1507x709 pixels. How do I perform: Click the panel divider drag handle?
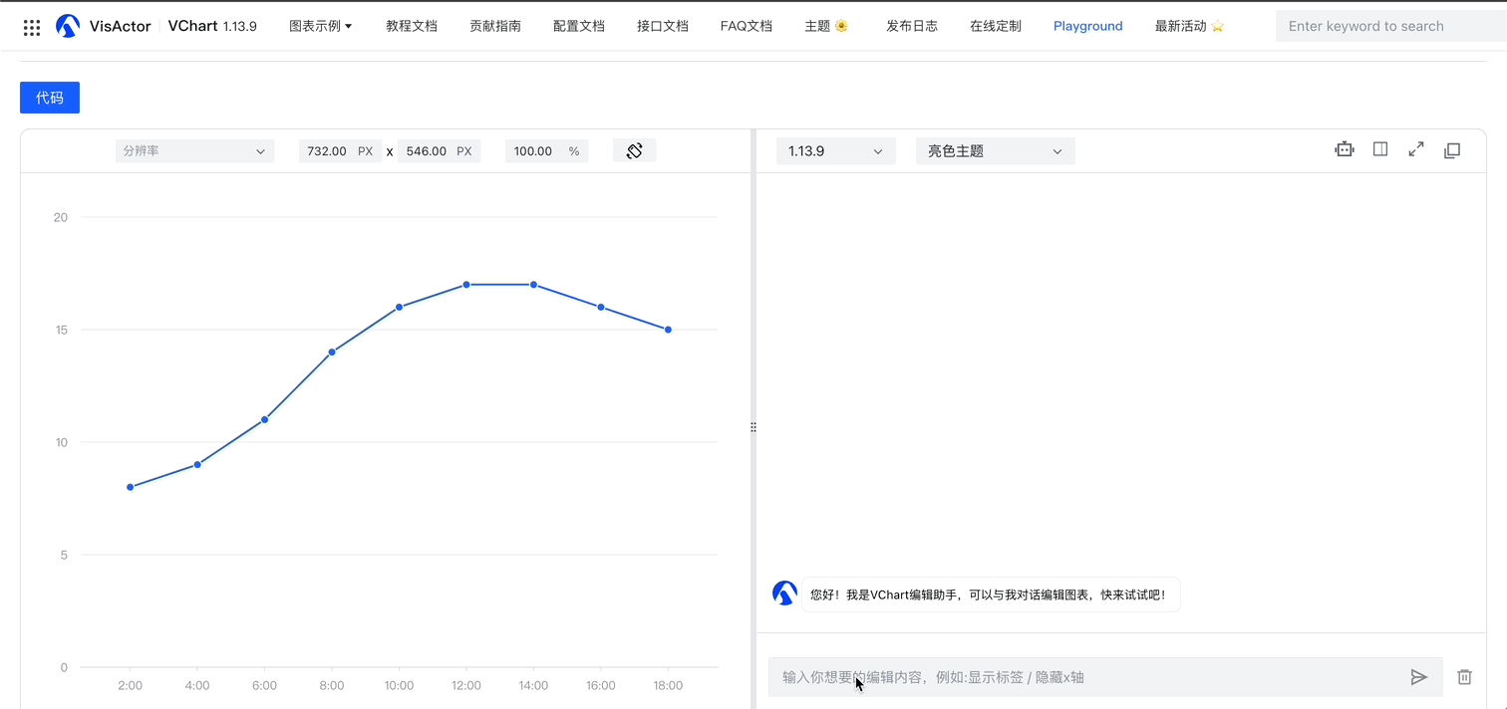[x=753, y=427]
